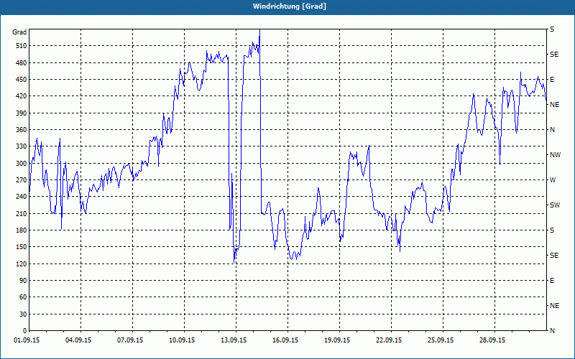Click the N compass label level with 360
The height and width of the screenshot is (359, 575).
coord(553,130)
